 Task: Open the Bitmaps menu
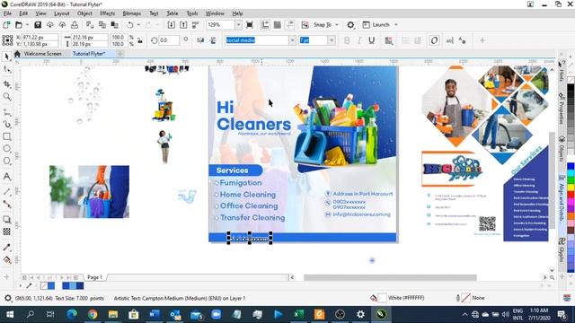pos(132,13)
